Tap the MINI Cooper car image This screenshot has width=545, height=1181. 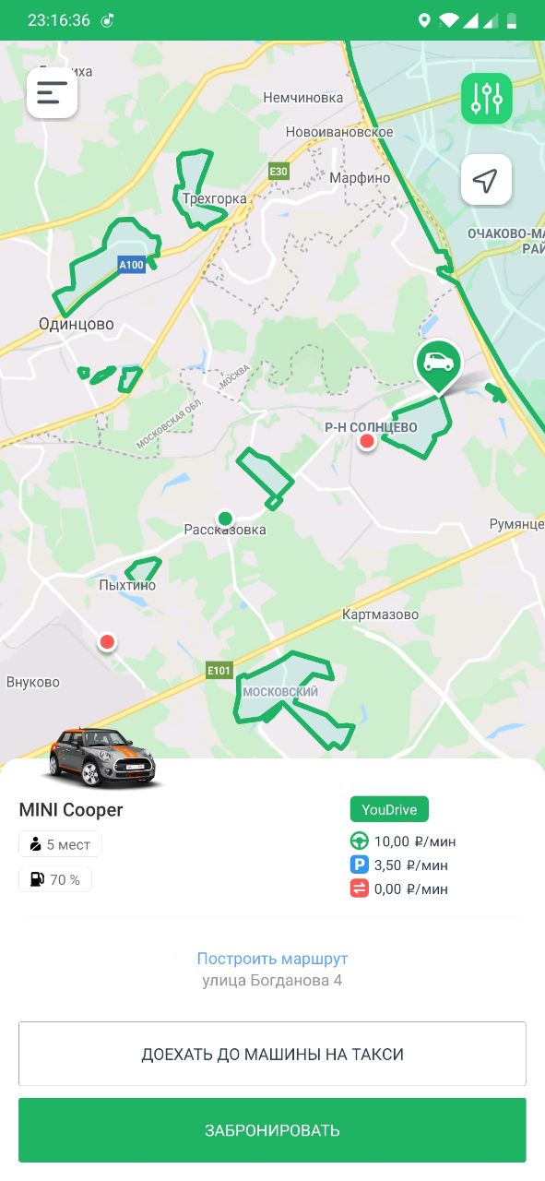[102, 758]
